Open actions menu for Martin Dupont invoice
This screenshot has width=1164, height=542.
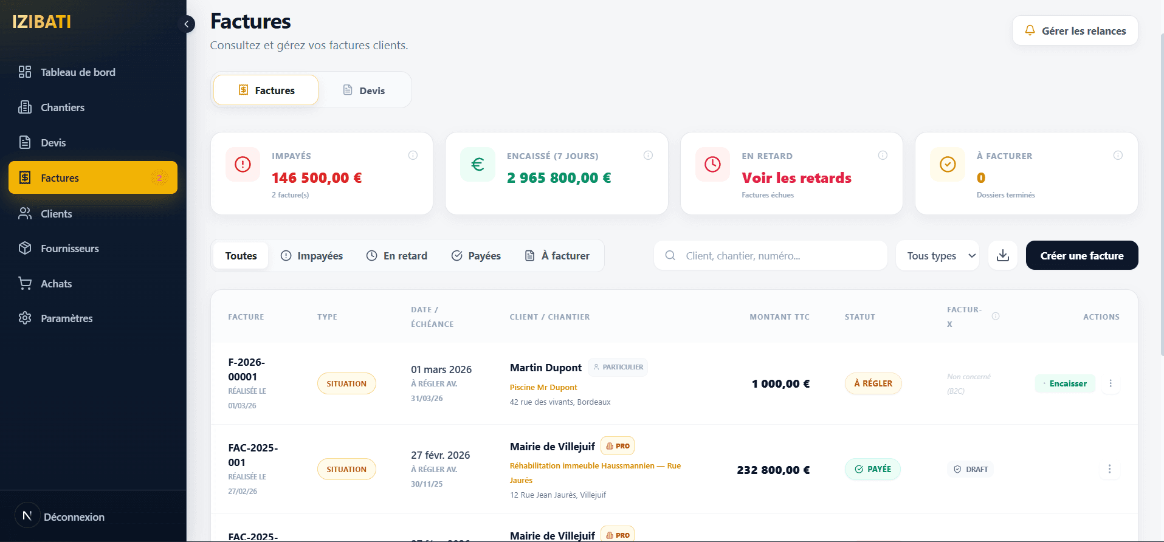click(1110, 383)
